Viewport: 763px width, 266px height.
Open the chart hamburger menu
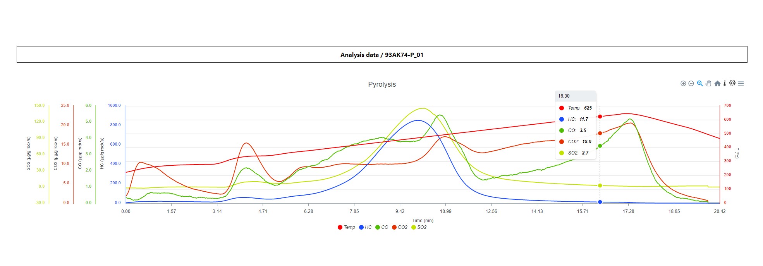(x=741, y=84)
